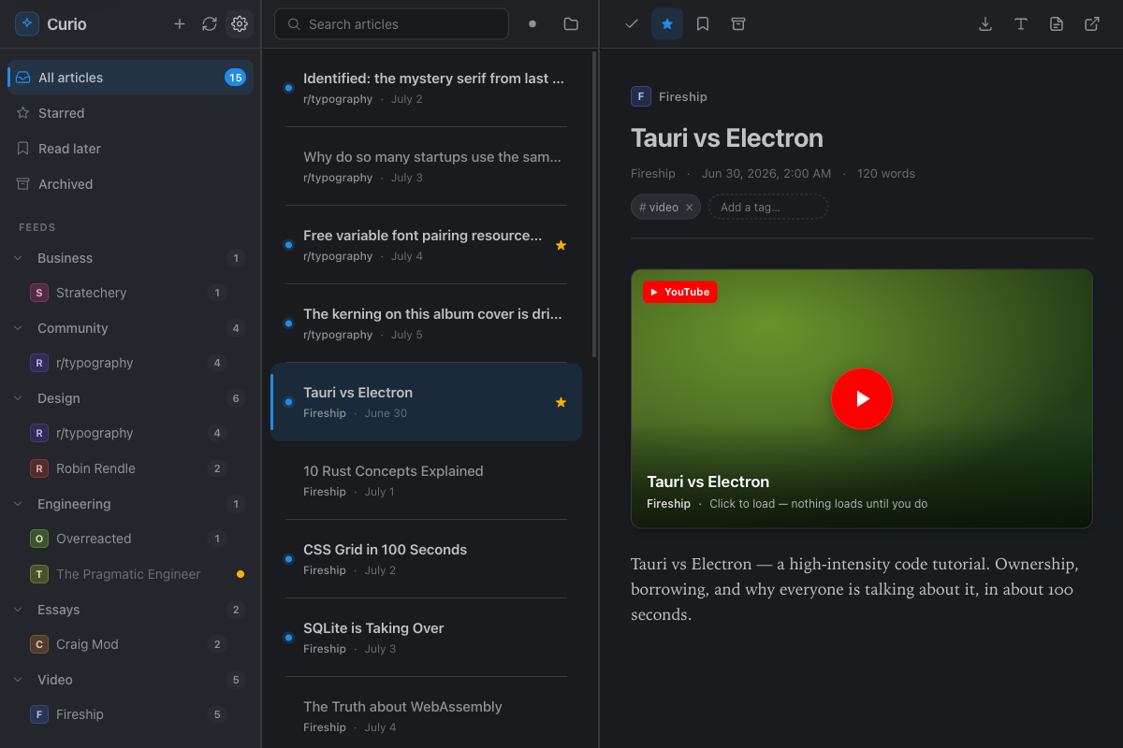Collapse the Business folder
The image size is (1123, 748).
click(18, 258)
